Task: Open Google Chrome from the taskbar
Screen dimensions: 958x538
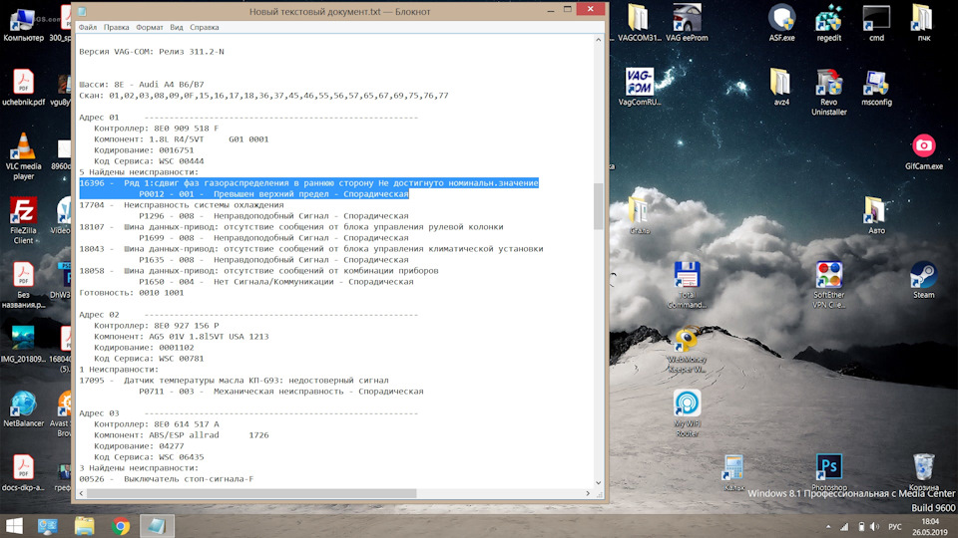Action: point(121,526)
